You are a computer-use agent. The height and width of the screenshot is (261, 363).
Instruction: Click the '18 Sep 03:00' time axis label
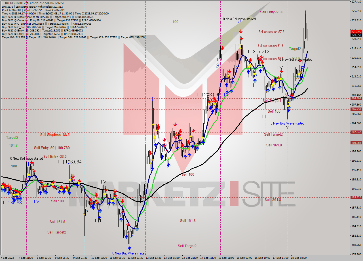299,258
